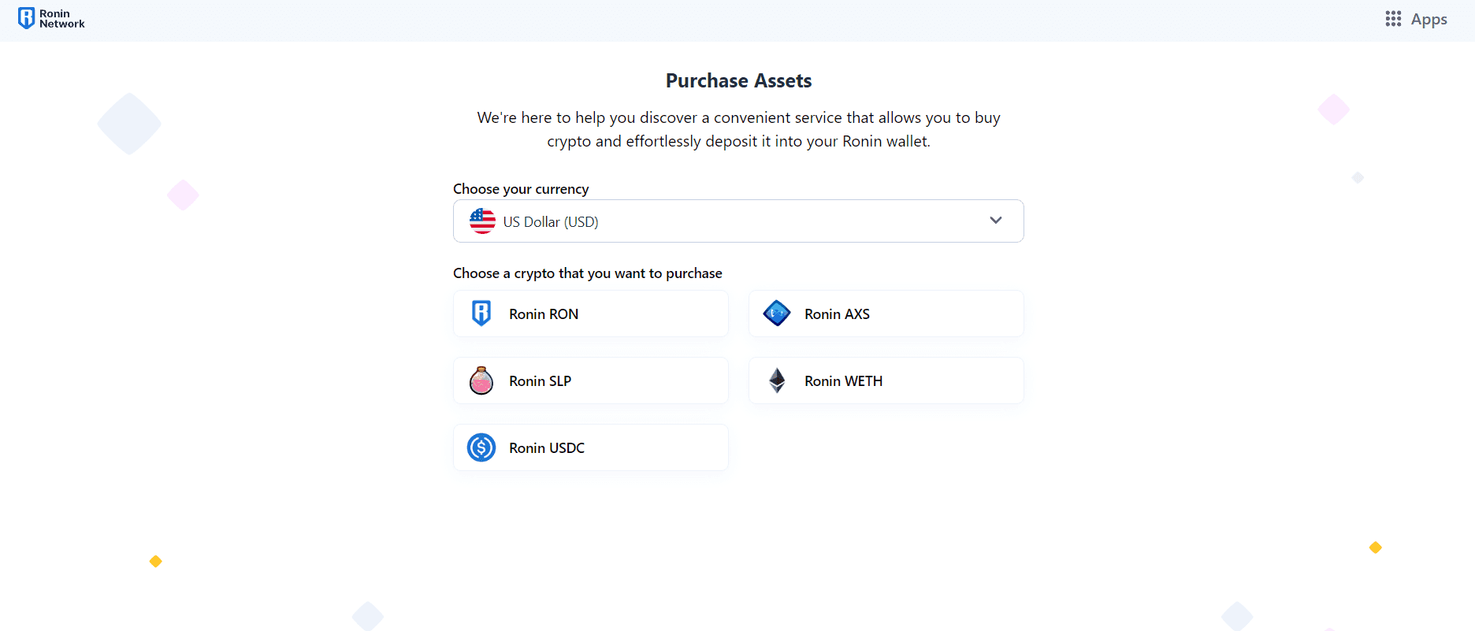Screen dimensions: 1475x631
Task: Select the Ronin WETH purchase option
Action: point(885,380)
